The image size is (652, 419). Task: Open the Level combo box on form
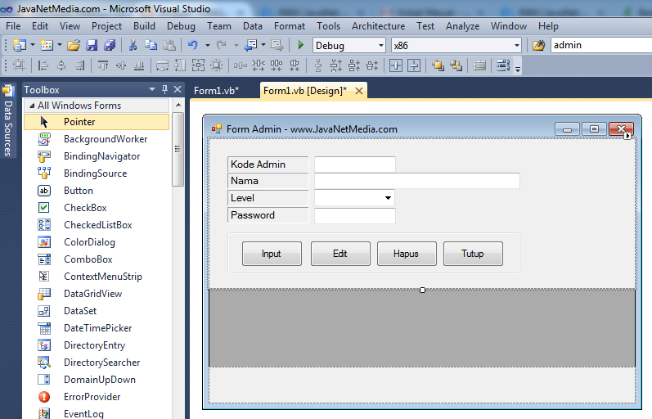pos(388,198)
